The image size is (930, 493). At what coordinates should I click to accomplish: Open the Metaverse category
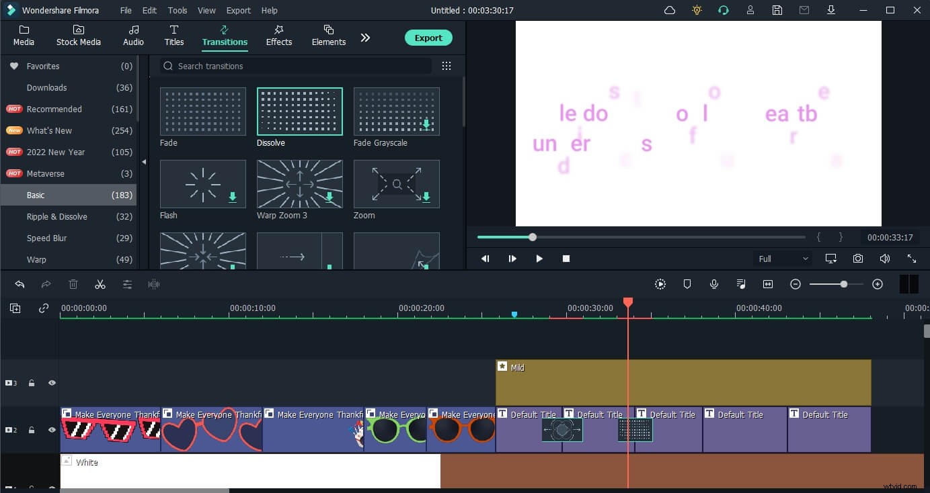pyautogui.click(x=69, y=173)
